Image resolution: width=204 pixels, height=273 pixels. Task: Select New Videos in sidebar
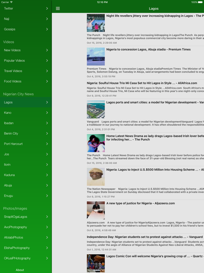click(x=26, y=50)
